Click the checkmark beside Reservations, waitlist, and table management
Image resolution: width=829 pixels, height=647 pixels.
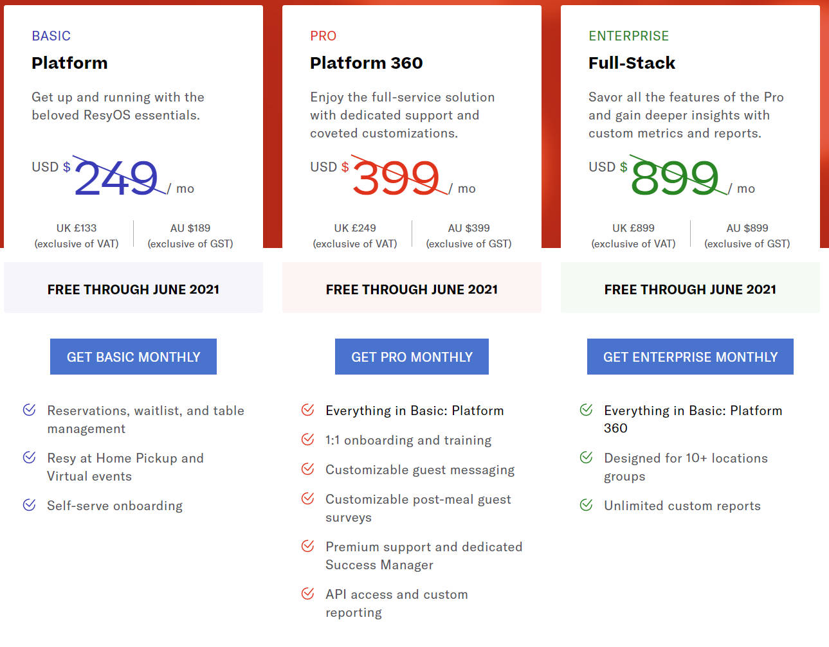coord(28,410)
